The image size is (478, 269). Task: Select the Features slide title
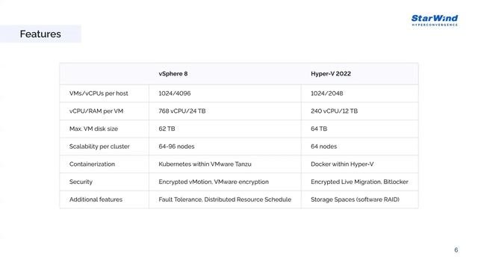[40, 34]
